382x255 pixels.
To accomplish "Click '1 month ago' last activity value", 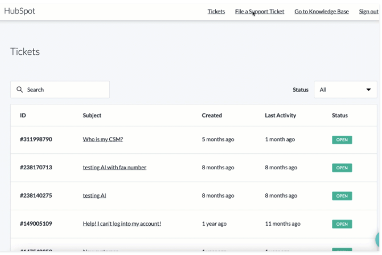I will coord(280,139).
